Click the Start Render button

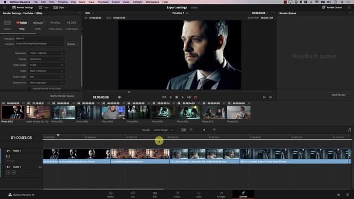pos(339,95)
